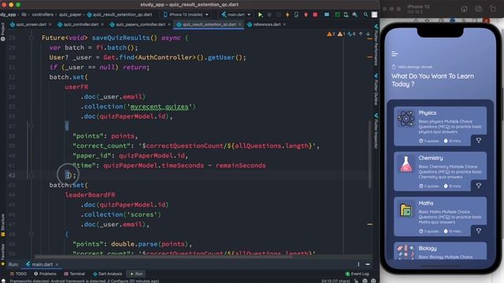This screenshot has height=283, width=504.
Task: Click the greyed debug bug icon beside Run
Action: pos(269,15)
